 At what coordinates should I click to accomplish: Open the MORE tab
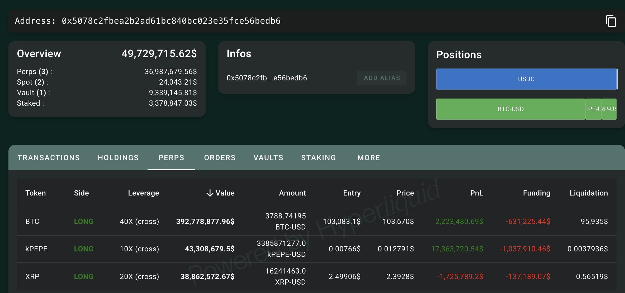(368, 158)
